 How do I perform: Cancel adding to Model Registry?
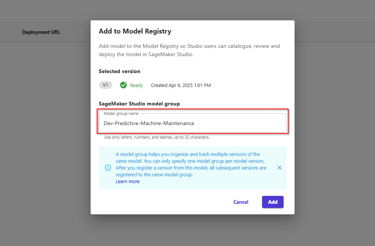coord(241,202)
